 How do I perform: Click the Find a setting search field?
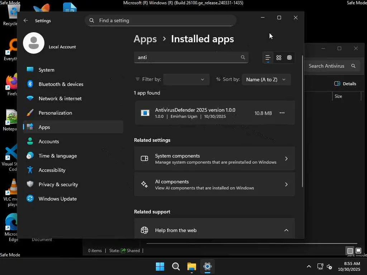(x=165, y=20)
